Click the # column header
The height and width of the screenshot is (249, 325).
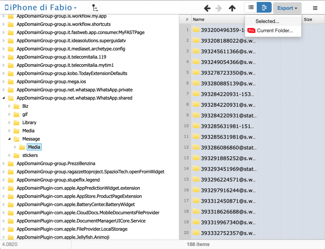[187, 19]
